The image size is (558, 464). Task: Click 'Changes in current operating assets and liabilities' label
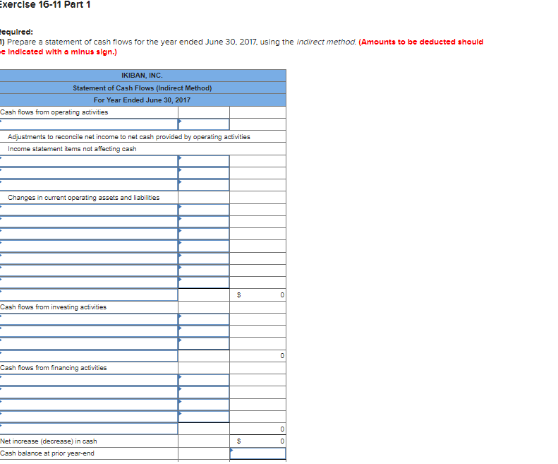pyautogui.click(x=84, y=198)
